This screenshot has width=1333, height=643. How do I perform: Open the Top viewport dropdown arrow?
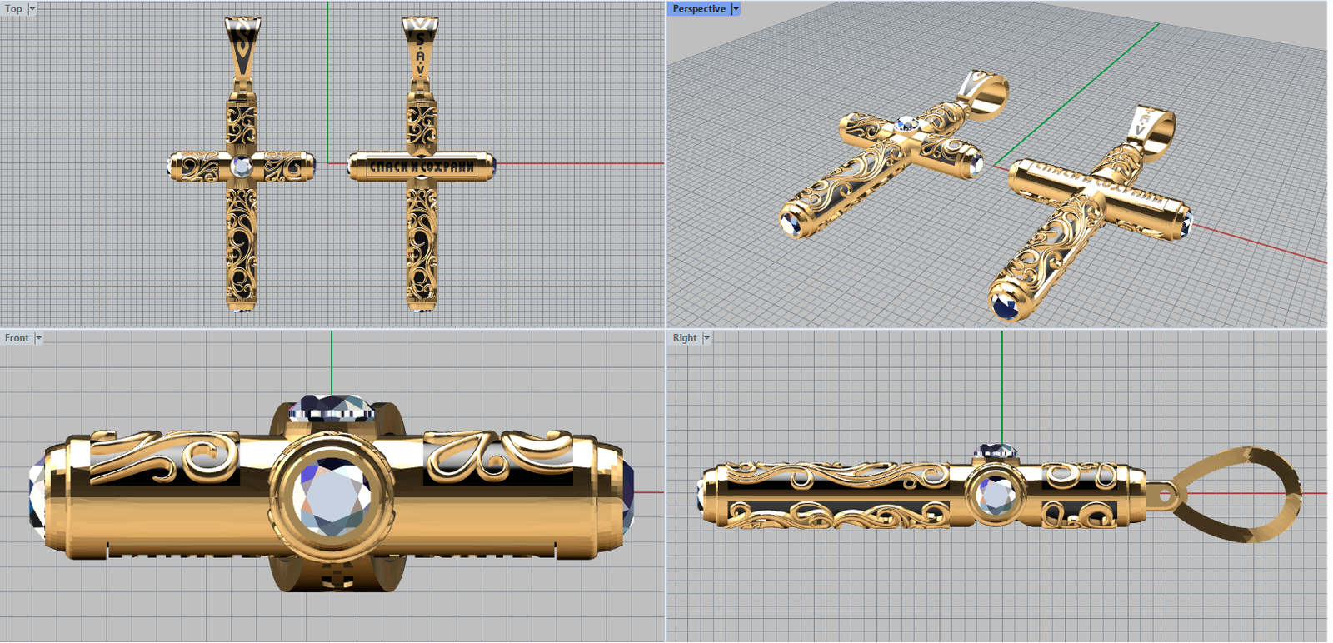[32, 9]
